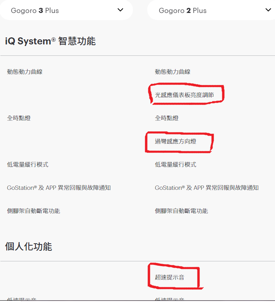Click the 超速提示音 feature text

170,277
